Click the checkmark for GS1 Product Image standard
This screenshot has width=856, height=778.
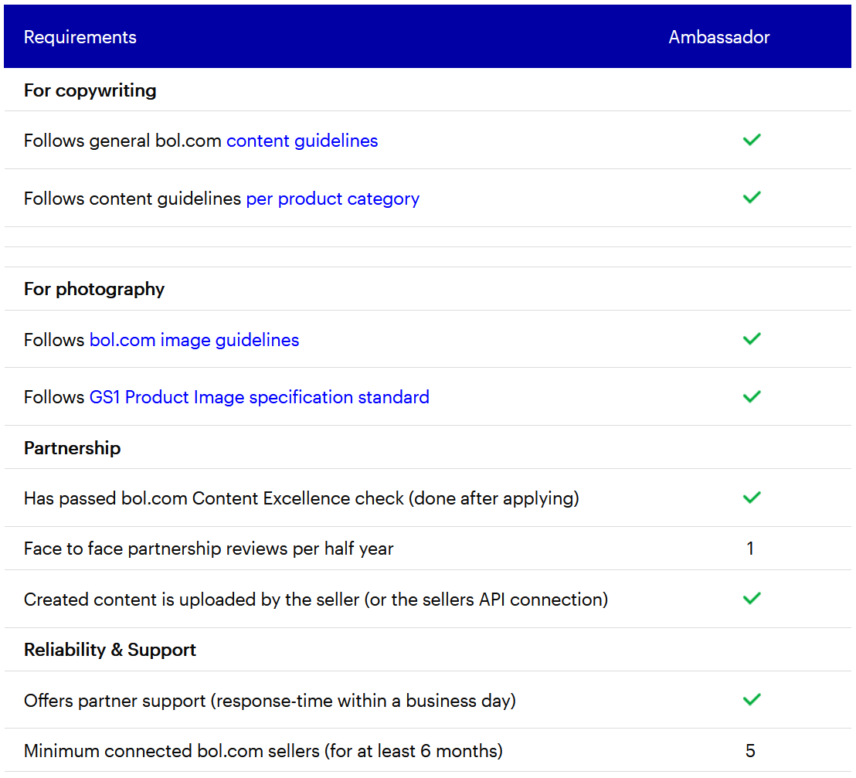(x=751, y=396)
